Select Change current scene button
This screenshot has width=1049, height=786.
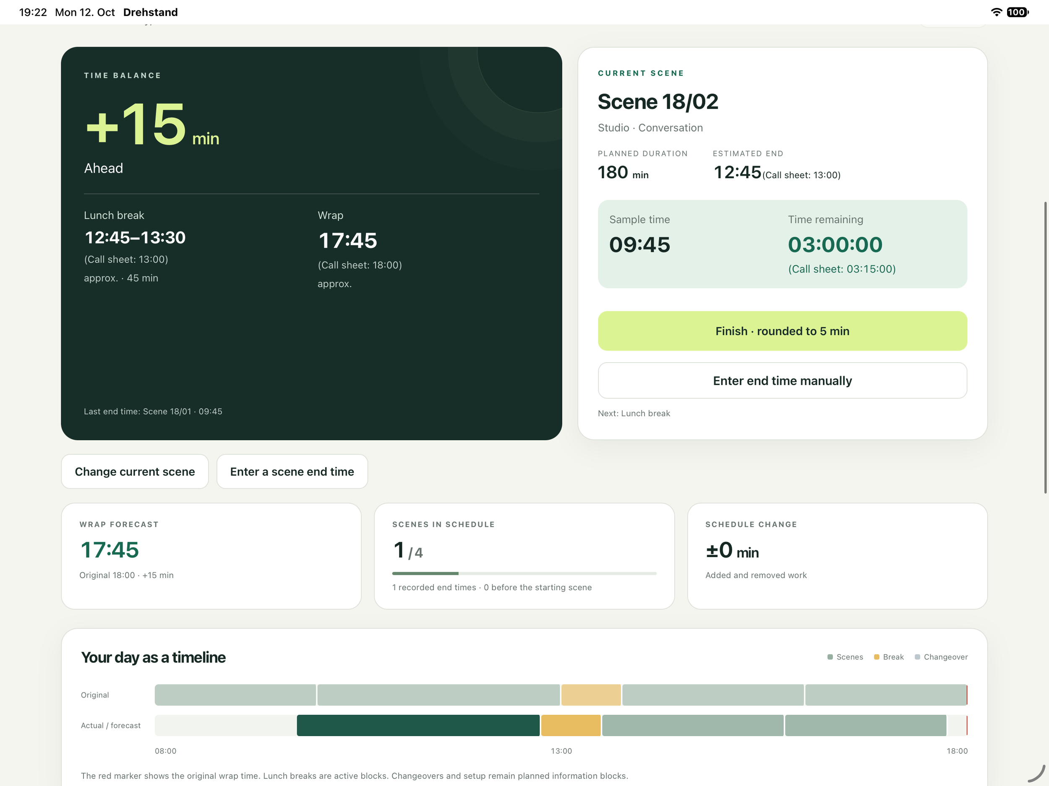(135, 472)
